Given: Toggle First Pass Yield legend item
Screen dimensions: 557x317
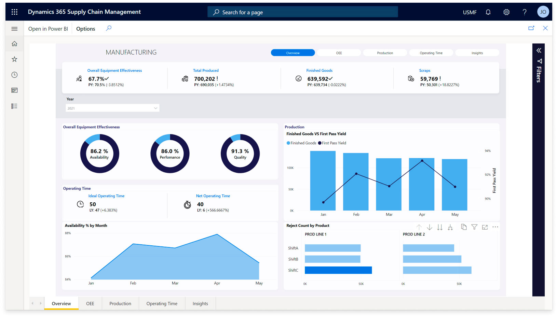Looking at the screenshot, I should (x=332, y=143).
